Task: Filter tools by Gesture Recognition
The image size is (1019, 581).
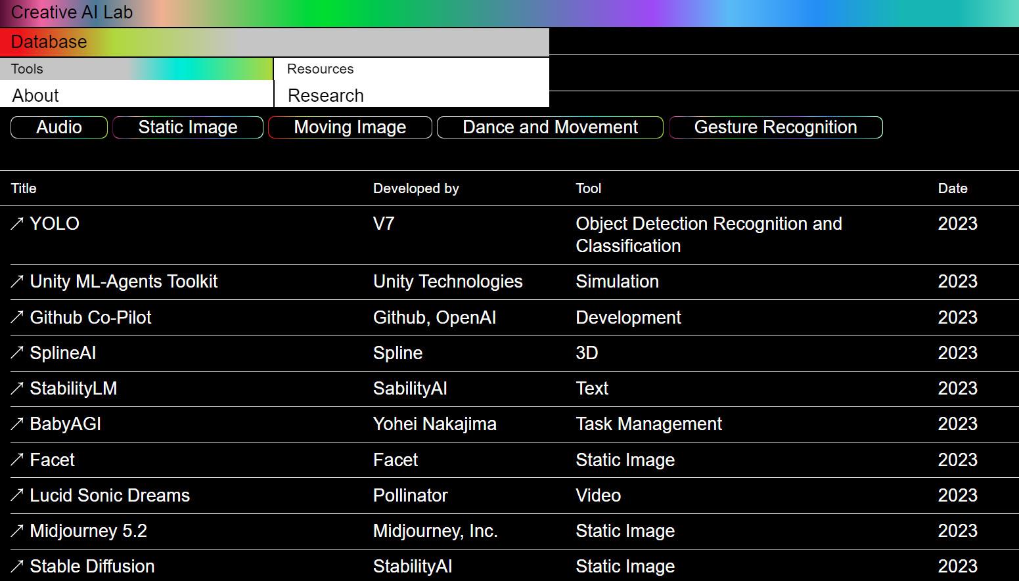Action: (776, 127)
